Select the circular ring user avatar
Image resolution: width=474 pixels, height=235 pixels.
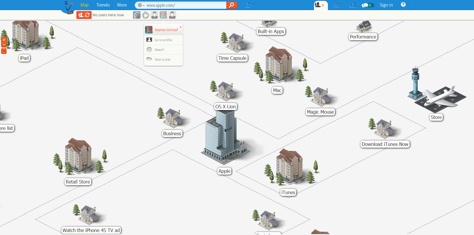pyautogui.click(x=146, y=15)
